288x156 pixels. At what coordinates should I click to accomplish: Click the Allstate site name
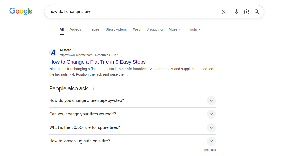[65, 50]
